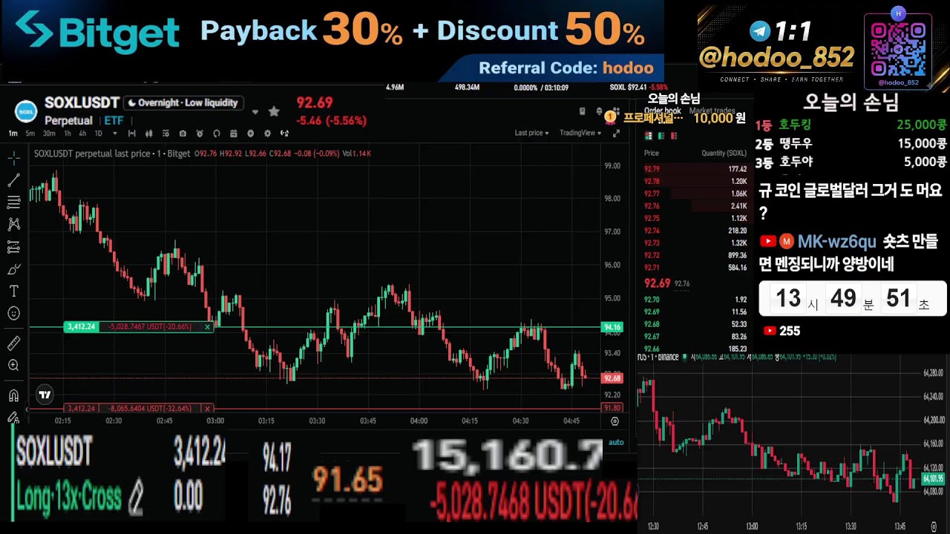Open the TradingView chart source dropdown
This screenshot has height=534, width=950.
point(580,133)
